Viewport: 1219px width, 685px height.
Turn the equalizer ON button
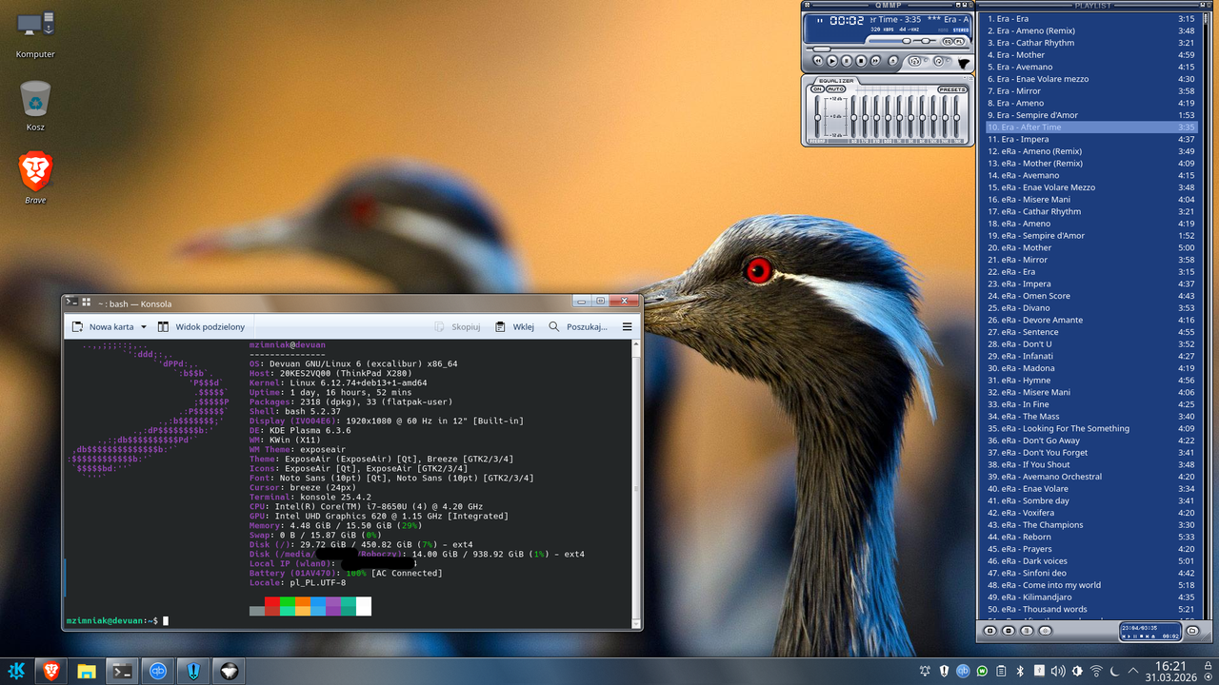click(817, 89)
